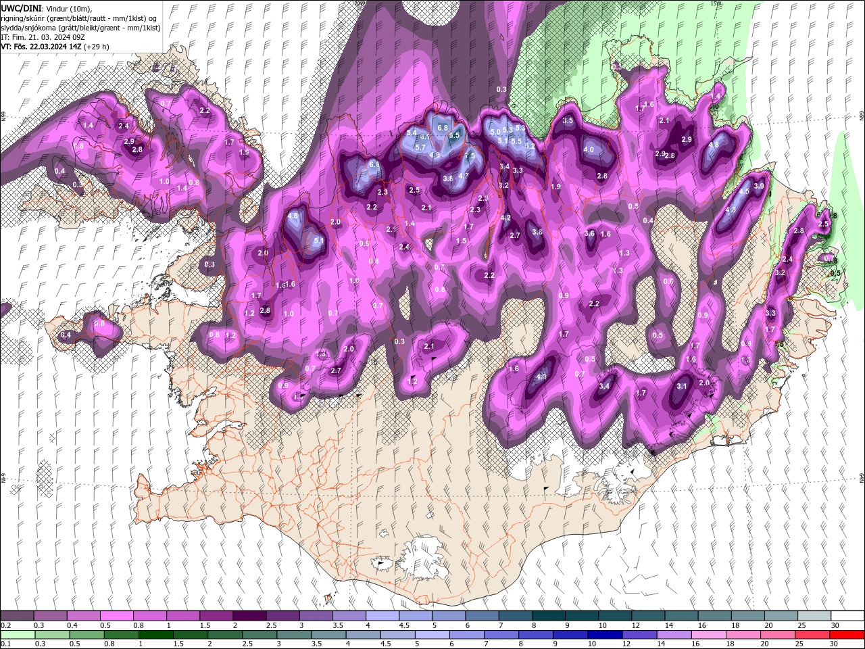
Task: Click the "0.4" label in the snow legend
Action: [72, 625]
